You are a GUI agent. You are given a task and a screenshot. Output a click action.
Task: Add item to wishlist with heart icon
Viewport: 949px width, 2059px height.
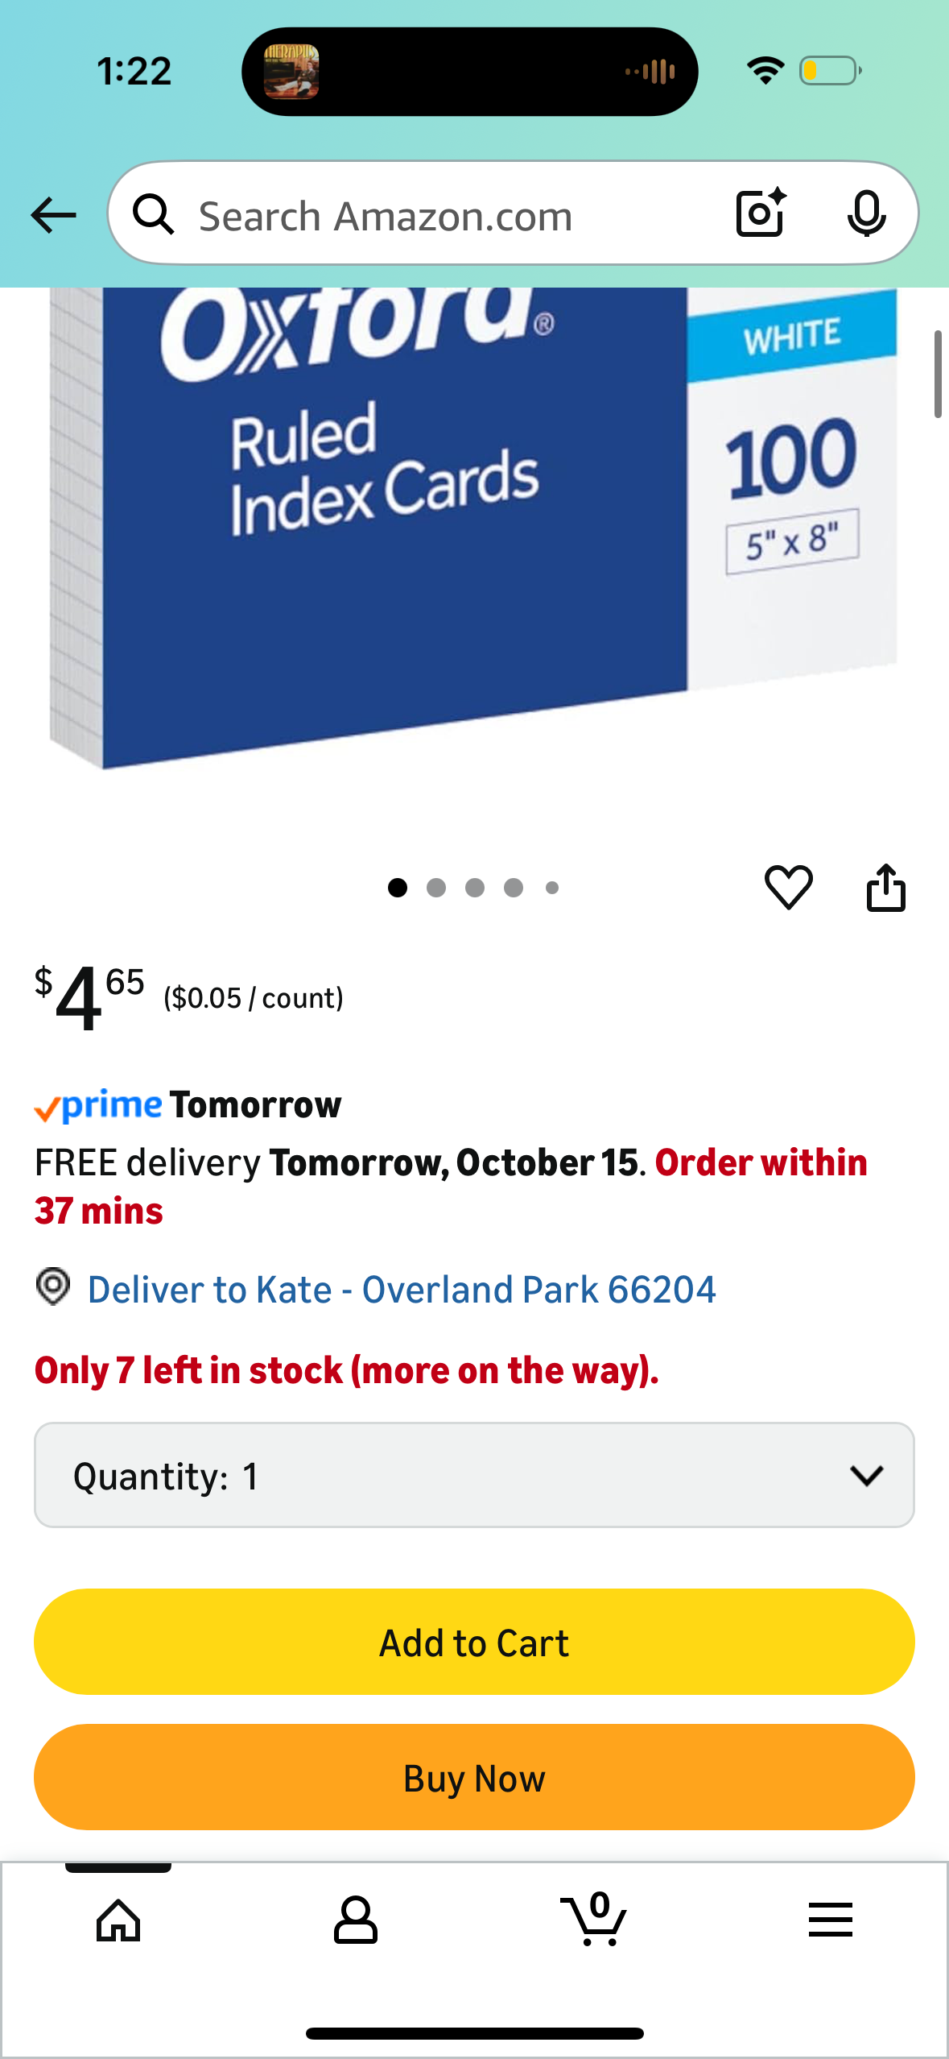pyautogui.click(x=788, y=888)
